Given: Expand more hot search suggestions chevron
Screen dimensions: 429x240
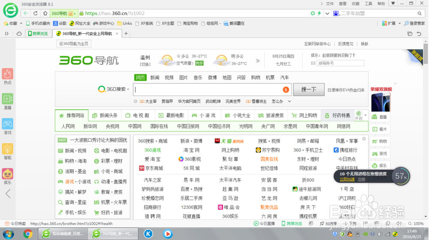Looking at the screenshot, I should (x=290, y=101).
